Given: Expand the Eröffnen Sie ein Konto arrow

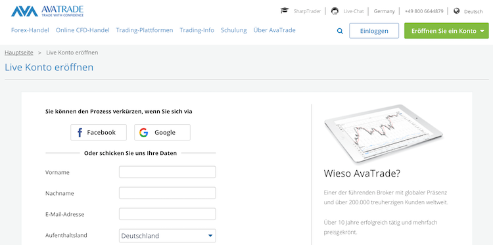Looking at the screenshot, I should click(x=482, y=31).
